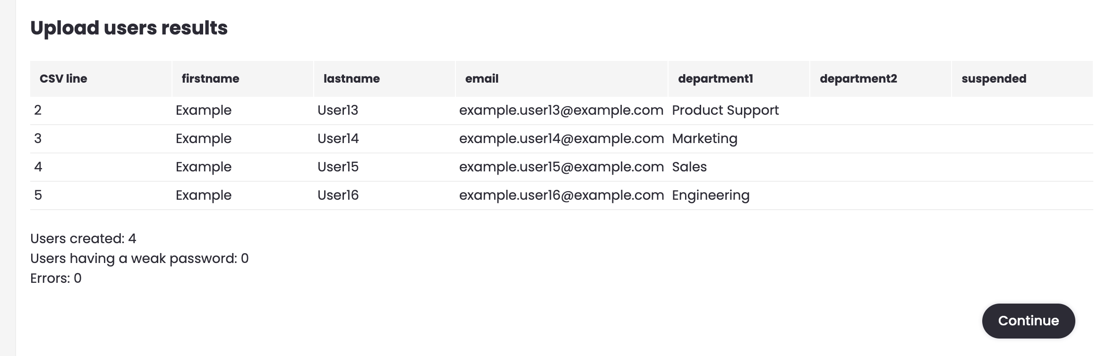This screenshot has height=356, width=1098.
Task: Click the Users created: 4 summary text
Action: [x=83, y=238]
